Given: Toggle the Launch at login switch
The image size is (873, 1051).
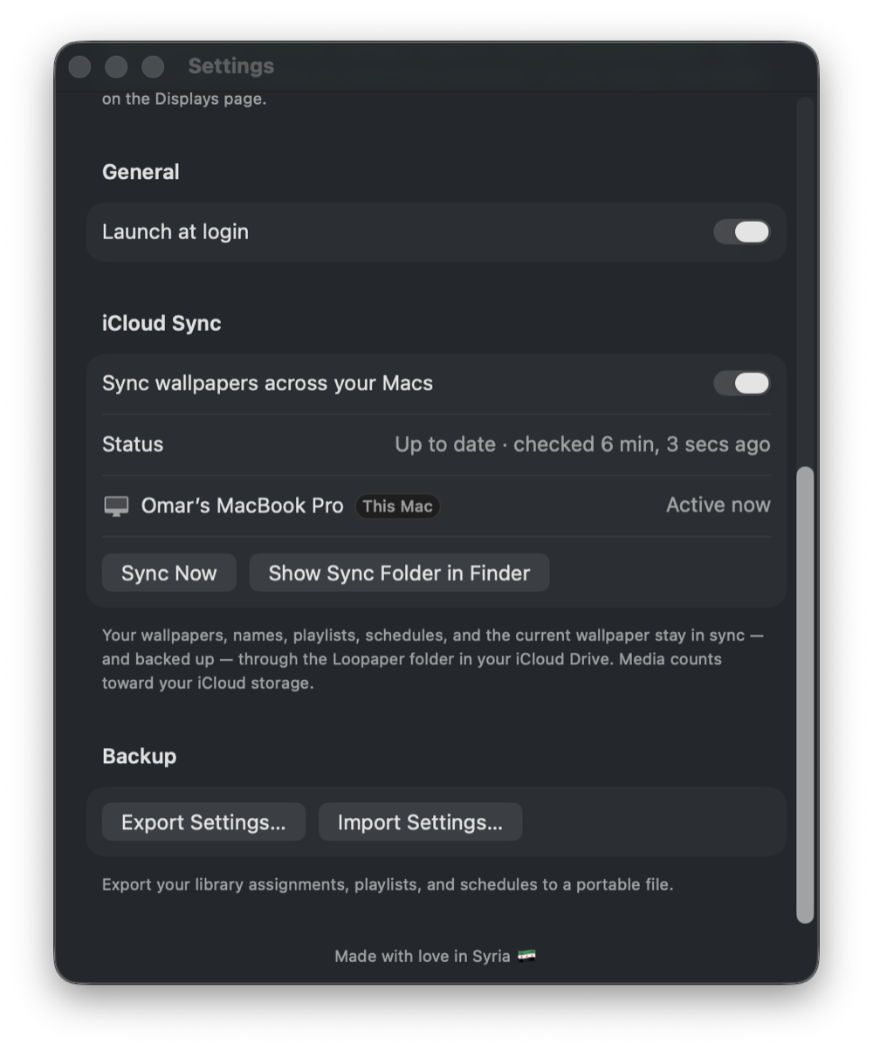Looking at the screenshot, I should point(741,231).
